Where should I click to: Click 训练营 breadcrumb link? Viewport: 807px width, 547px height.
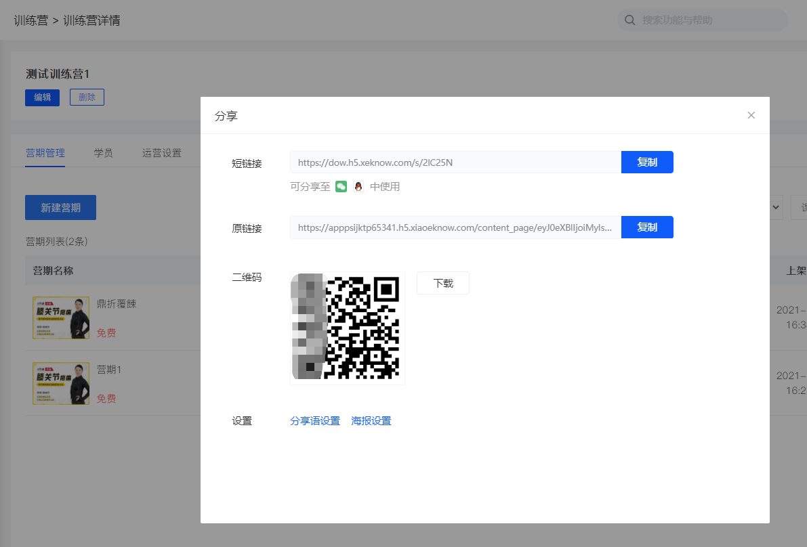click(31, 20)
